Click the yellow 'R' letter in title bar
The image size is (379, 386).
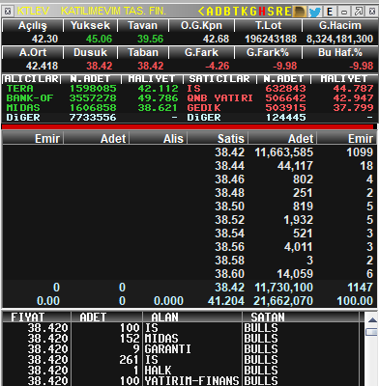(279, 12)
